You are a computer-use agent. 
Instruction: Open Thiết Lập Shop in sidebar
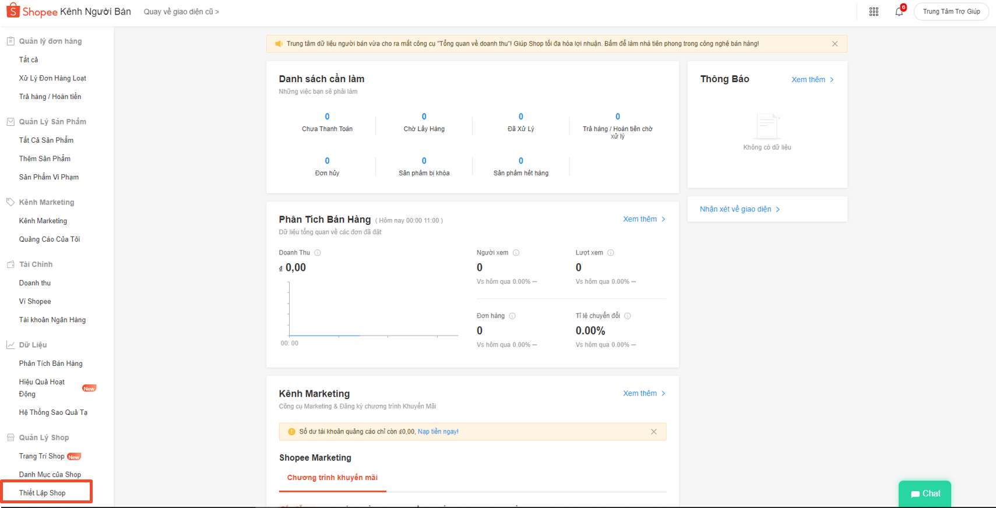pyautogui.click(x=43, y=493)
